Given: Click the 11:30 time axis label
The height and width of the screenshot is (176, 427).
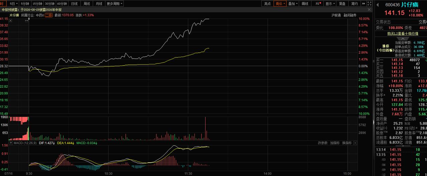Looking at the screenshot, I should tap(188, 174).
